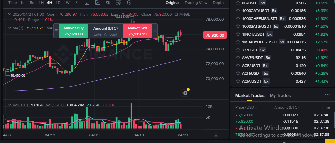Toggle favorite star for ACH/USDT

point(238,73)
